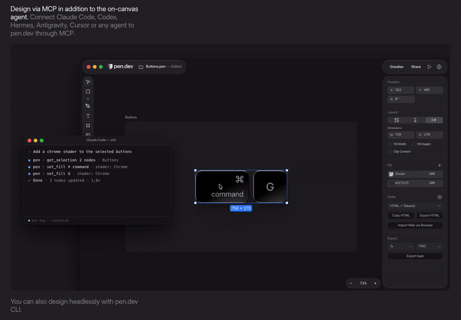The image size is (461, 320).
Task: Edit the X position field
Action: click(401, 90)
